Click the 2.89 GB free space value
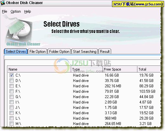Viewport: 165px width, 131px height. tap(111, 102)
